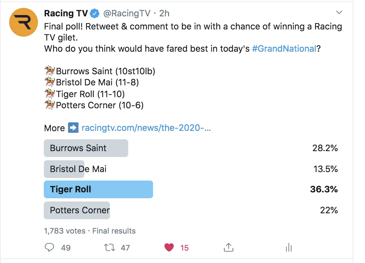Viewport: 365px width, 263px height.
Task: Like the tweet with heart icon
Action: [x=169, y=248]
